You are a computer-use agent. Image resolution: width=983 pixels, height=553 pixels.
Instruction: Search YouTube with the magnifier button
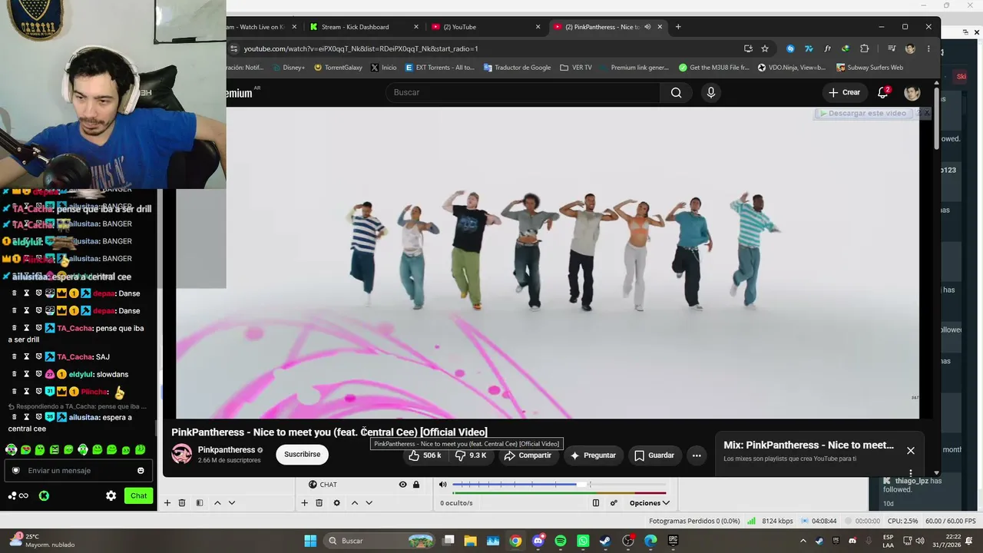[676, 92]
